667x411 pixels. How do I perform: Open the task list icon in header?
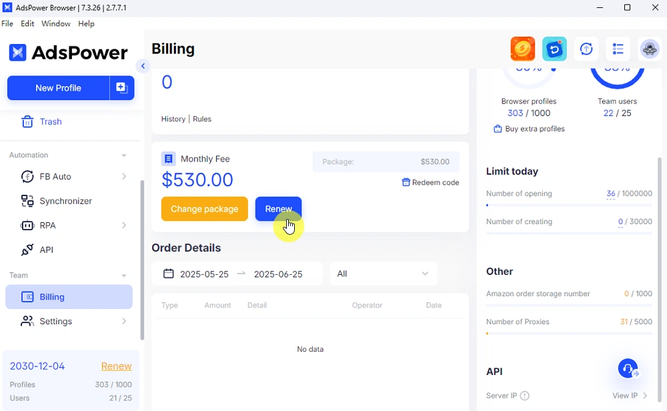click(x=618, y=49)
